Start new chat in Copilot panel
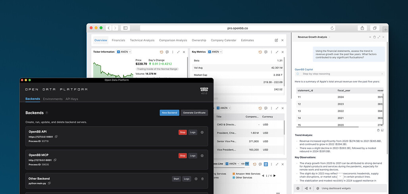The image size is (408, 194). pyautogui.click(x=370, y=37)
